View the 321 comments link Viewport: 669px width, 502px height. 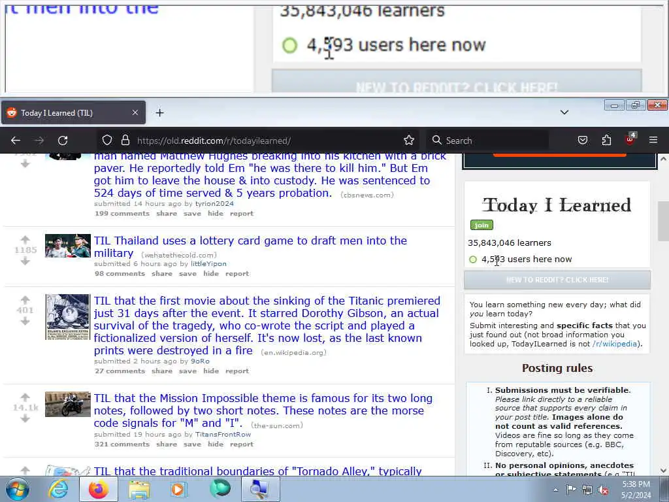pyautogui.click(x=122, y=444)
